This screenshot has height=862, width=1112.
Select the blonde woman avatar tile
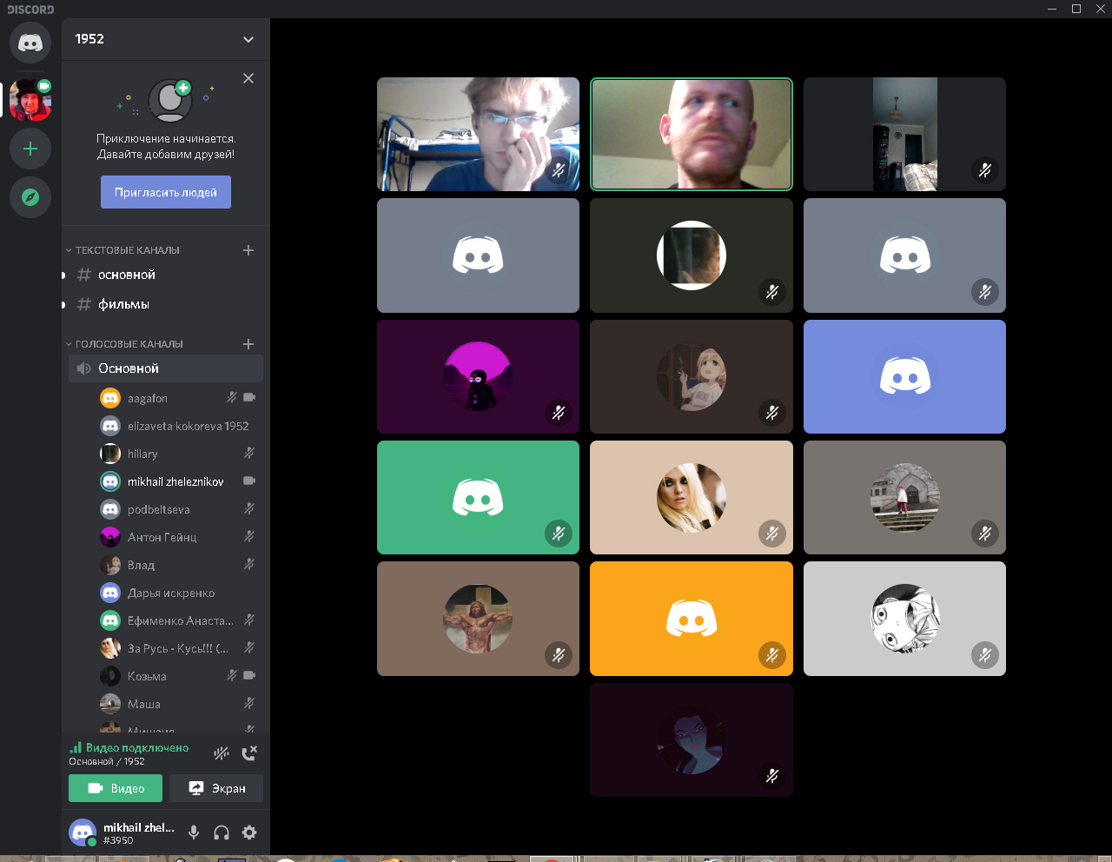click(692, 497)
